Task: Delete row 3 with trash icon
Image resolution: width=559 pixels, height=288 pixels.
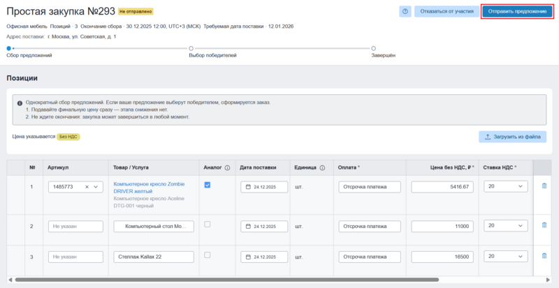Action: (x=544, y=256)
